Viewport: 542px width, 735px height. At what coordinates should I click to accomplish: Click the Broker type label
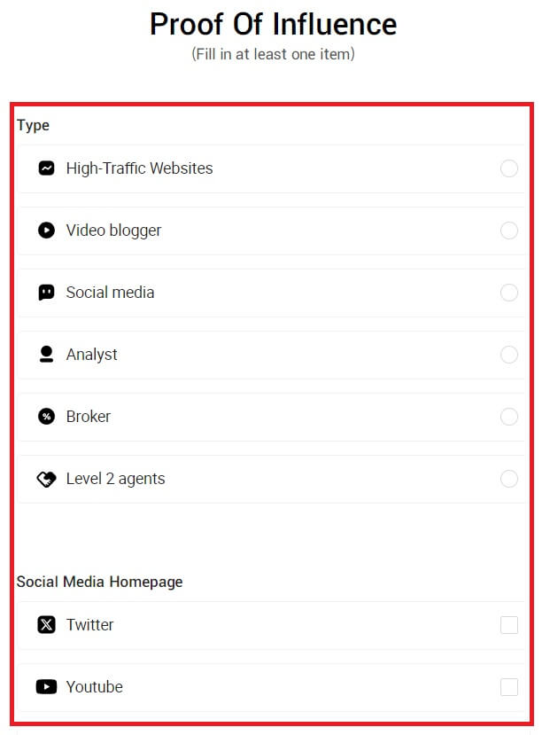(89, 417)
